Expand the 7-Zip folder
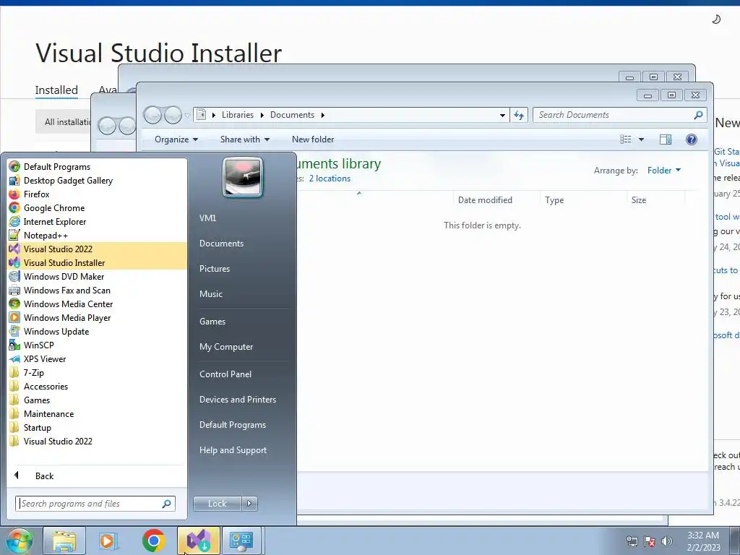This screenshot has width=740, height=555. coord(97,372)
